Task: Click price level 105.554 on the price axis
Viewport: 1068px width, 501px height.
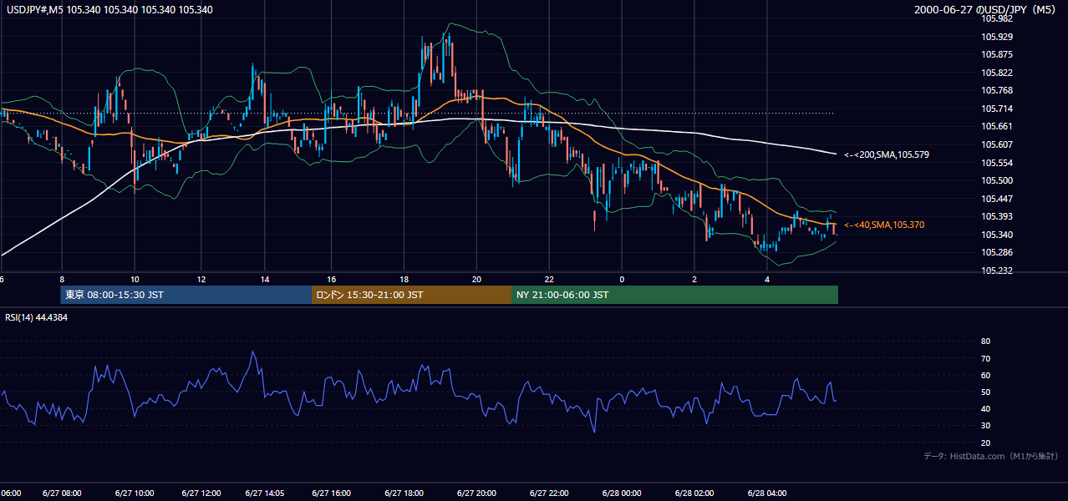Action: (x=999, y=162)
